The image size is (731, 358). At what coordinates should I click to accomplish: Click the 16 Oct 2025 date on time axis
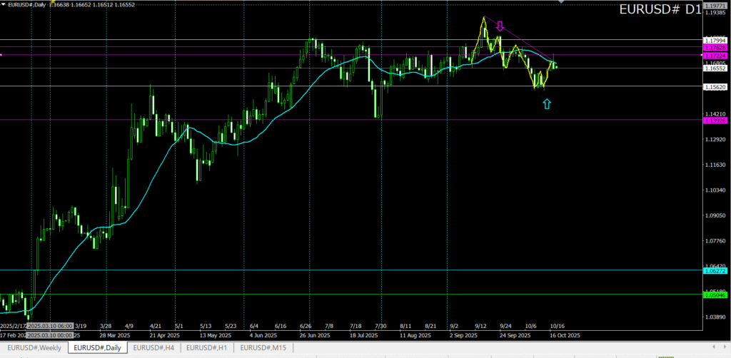tap(564, 334)
